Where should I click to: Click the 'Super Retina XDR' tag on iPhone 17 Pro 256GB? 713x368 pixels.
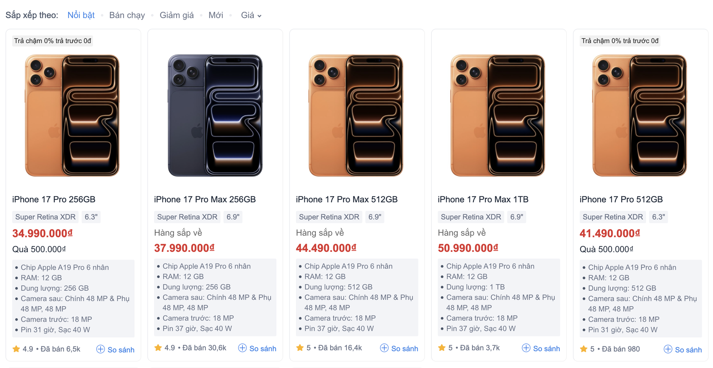coord(45,217)
